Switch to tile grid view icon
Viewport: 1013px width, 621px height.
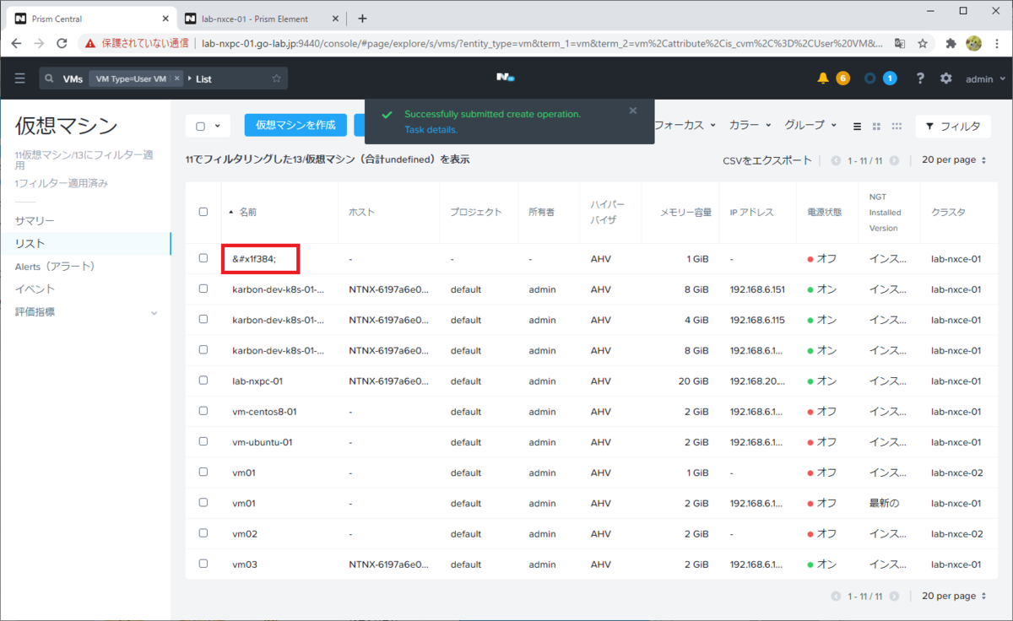876,126
